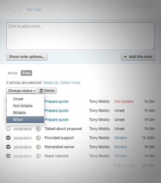Click the note textarea resize handle
The width and height of the screenshot is (161, 183).
(153, 48)
